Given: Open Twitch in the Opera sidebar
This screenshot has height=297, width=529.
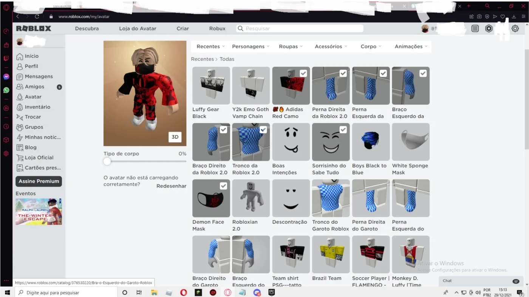Looking at the screenshot, I should 6,58.
